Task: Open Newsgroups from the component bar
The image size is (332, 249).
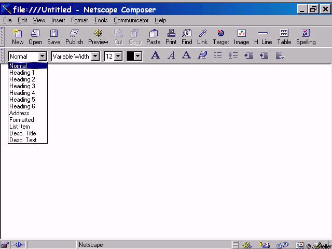Action: (283, 245)
